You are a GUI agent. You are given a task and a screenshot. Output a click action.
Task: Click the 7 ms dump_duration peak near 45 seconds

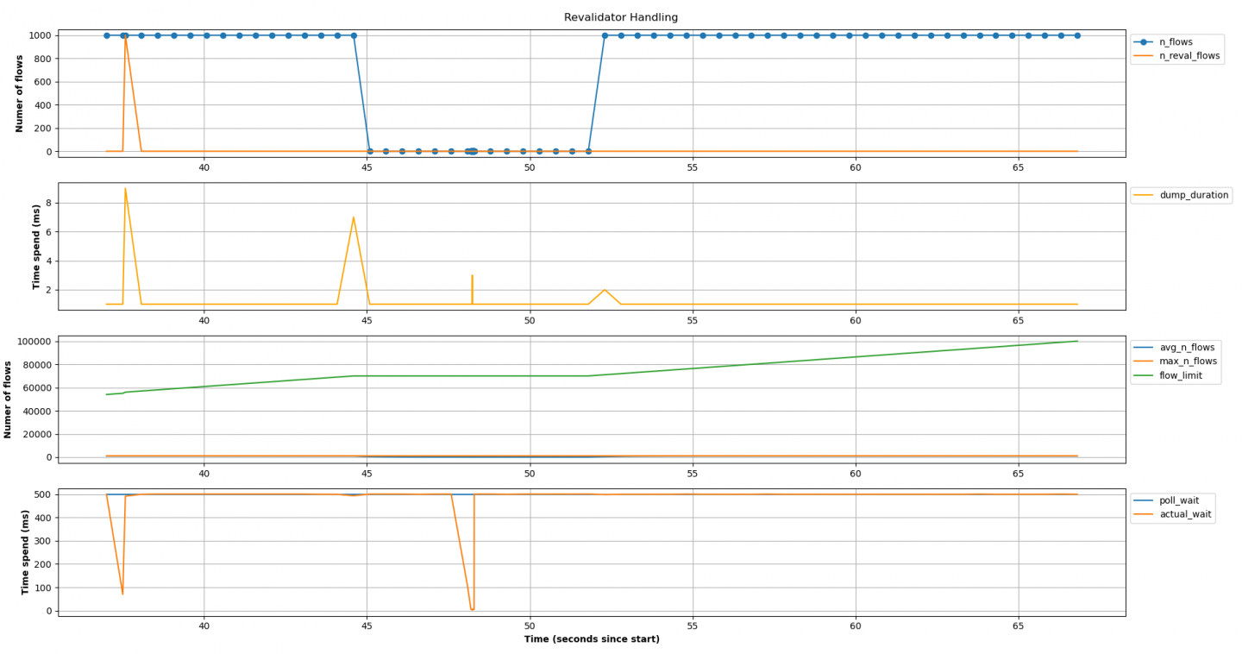354,217
